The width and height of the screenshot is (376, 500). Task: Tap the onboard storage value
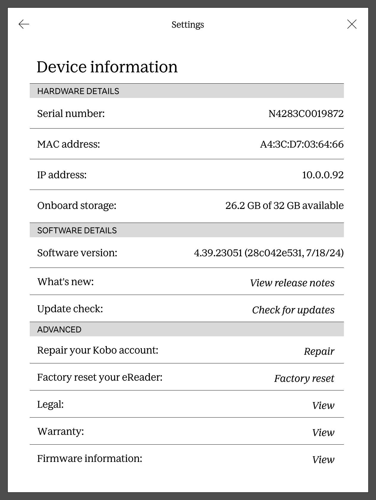[x=284, y=205]
